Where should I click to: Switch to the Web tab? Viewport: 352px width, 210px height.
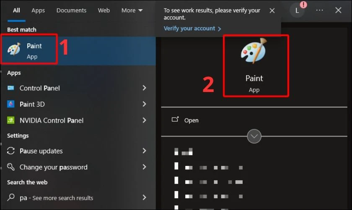104,10
